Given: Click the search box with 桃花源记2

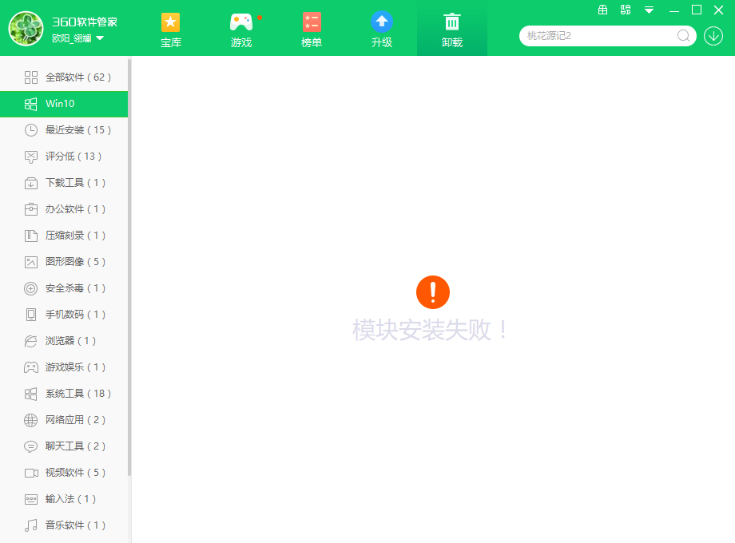Looking at the screenshot, I should [x=607, y=36].
